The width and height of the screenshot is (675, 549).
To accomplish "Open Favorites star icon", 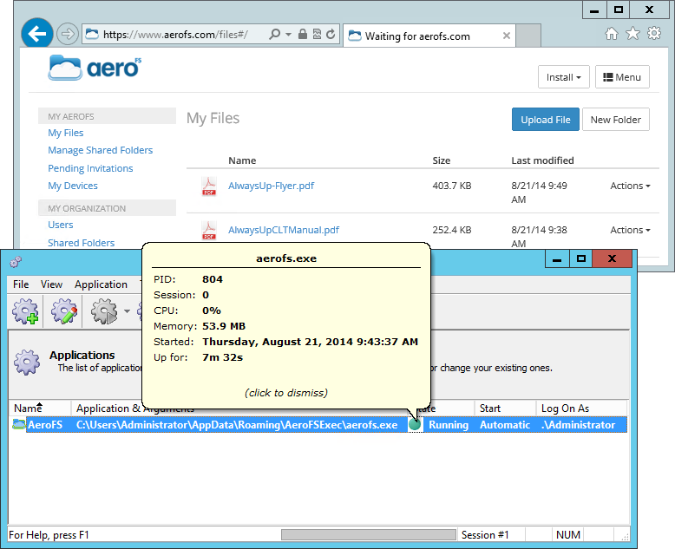I will pos(632,33).
